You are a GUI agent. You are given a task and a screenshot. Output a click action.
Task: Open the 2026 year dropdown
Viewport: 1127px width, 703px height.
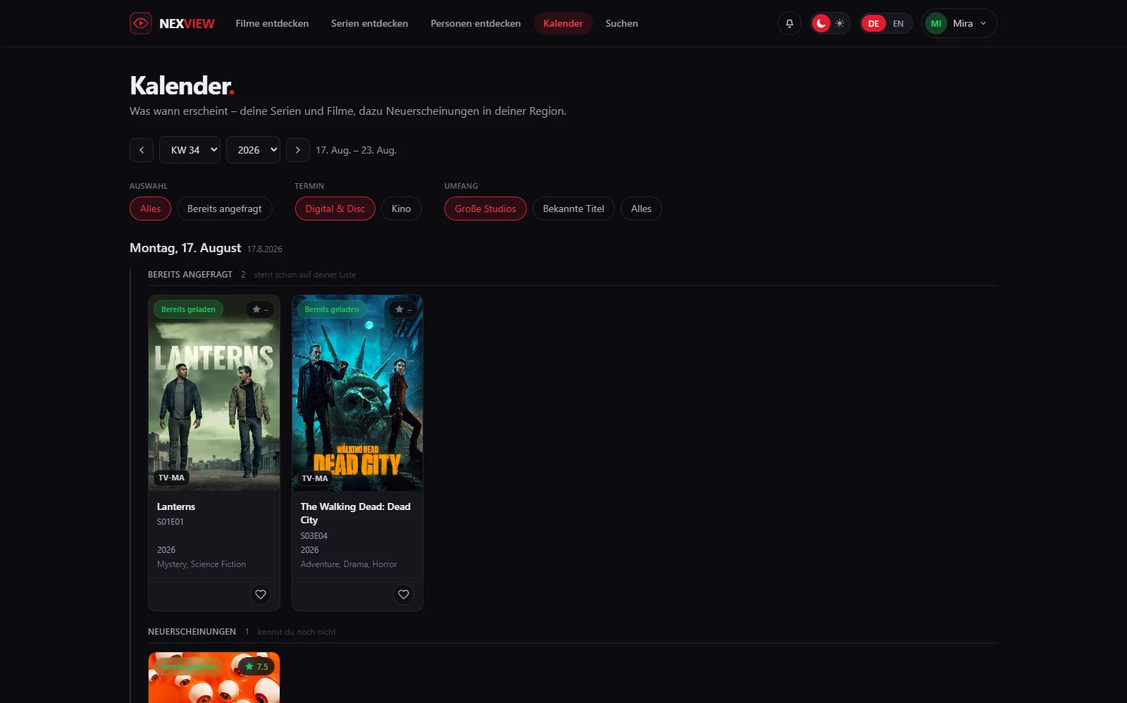253,150
